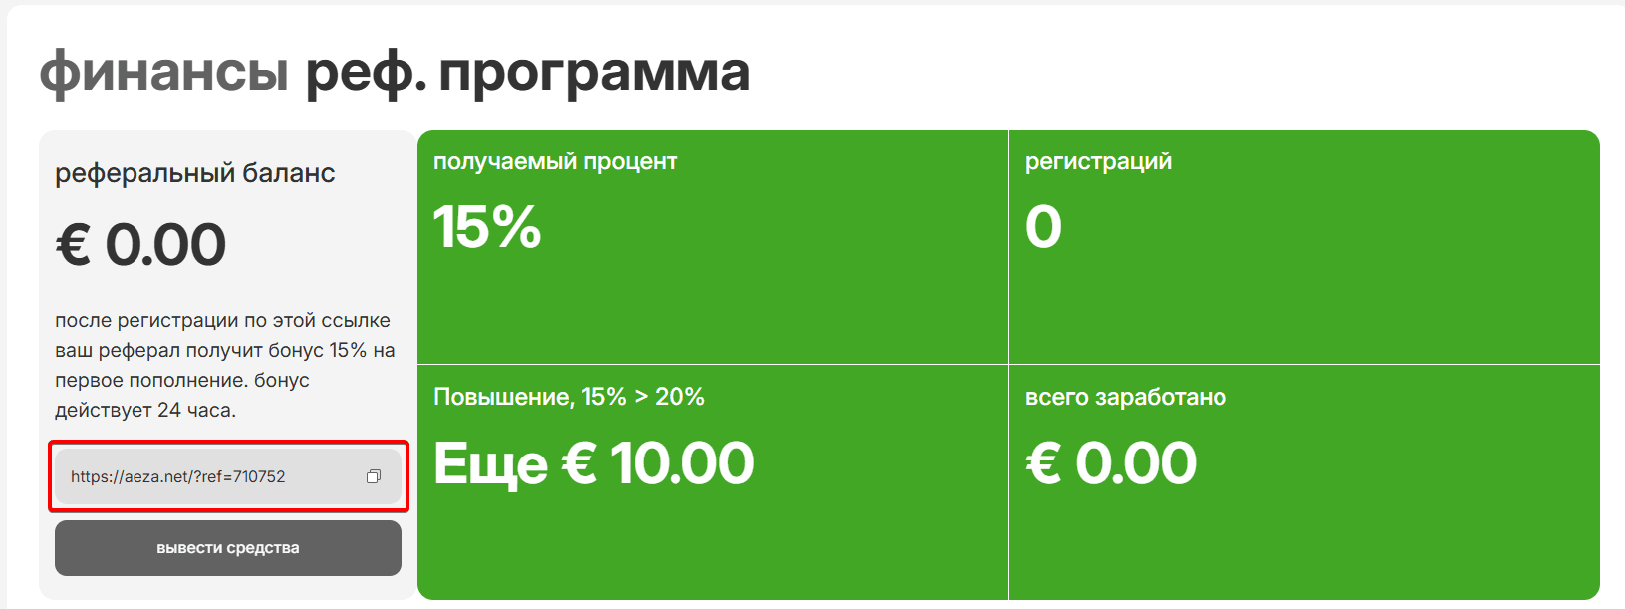The width and height of the screenshot is (1625, 609).
Task: Select the Еще € 10.00 amount
Action: point(594,463)
